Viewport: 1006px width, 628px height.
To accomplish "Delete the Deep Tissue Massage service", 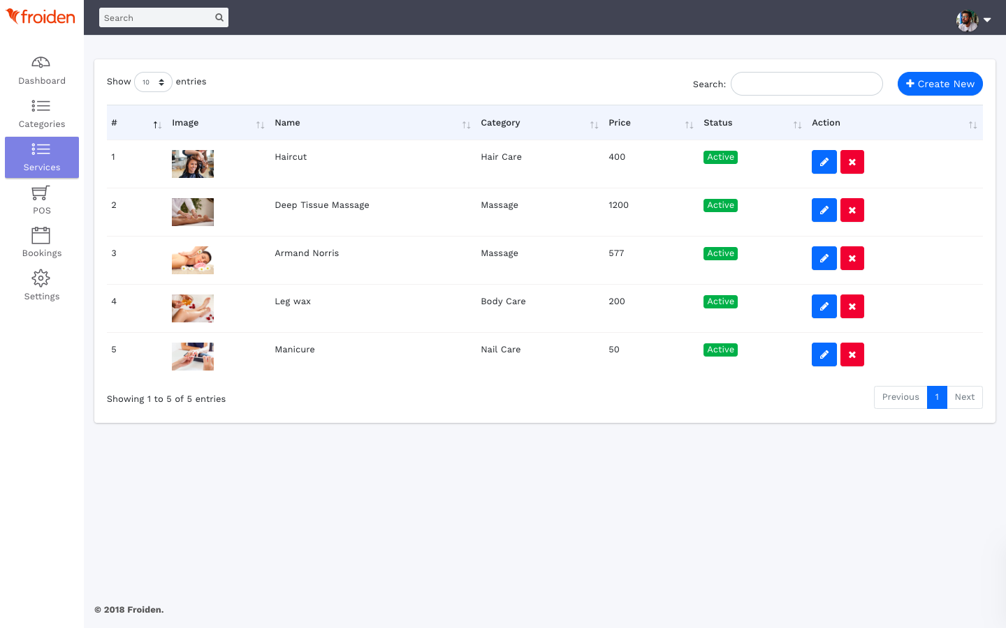I will 852,210.
